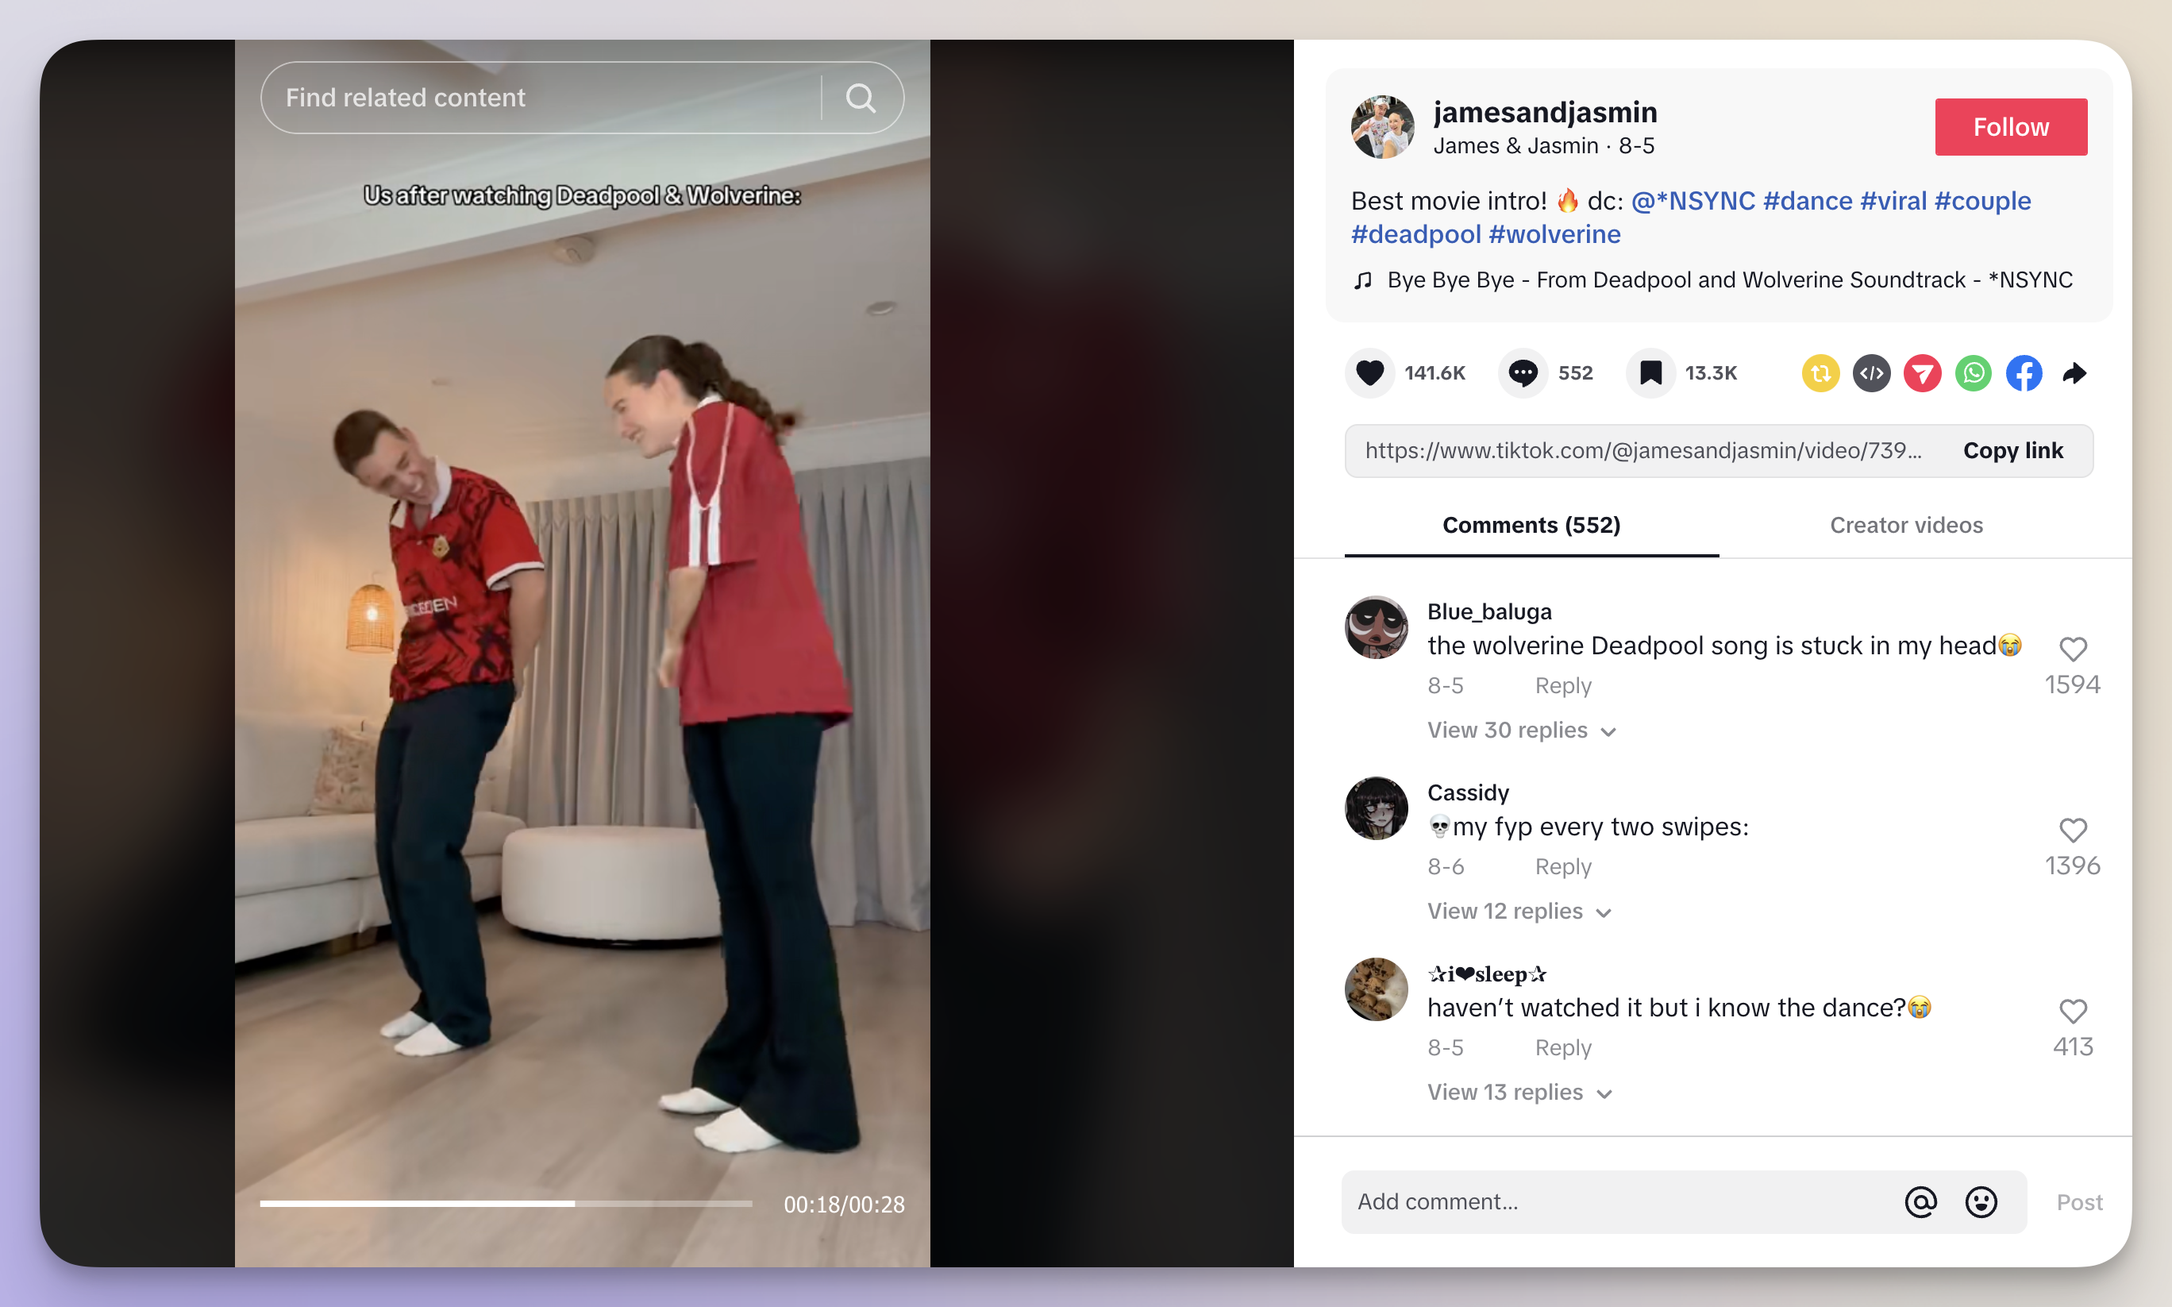
Task: Click the heart/like icon on the video
Action: (1372, 372)
